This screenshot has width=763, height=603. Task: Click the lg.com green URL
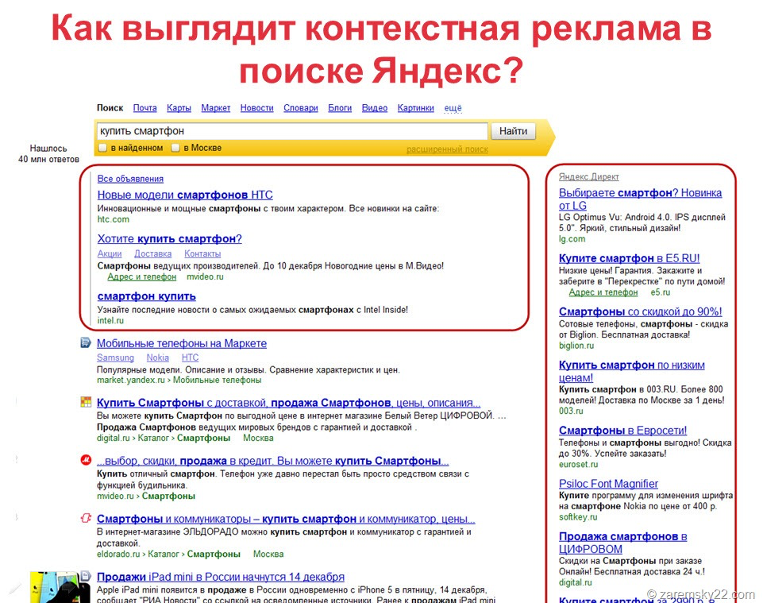pyautogui.click(x=572, y=238)
